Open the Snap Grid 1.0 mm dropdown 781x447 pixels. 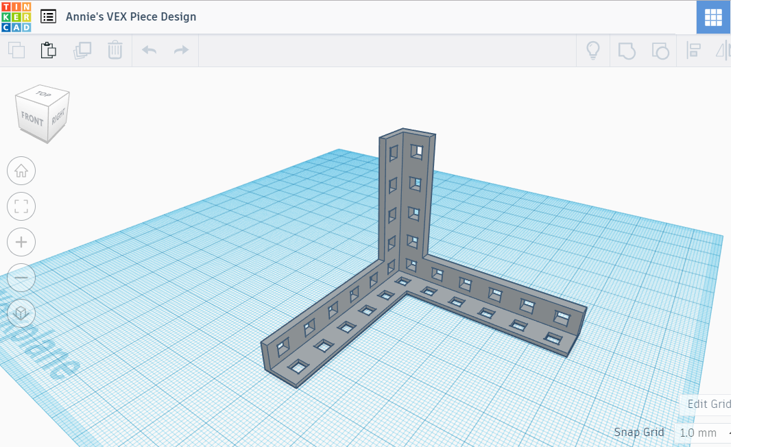tap(702, 433)
